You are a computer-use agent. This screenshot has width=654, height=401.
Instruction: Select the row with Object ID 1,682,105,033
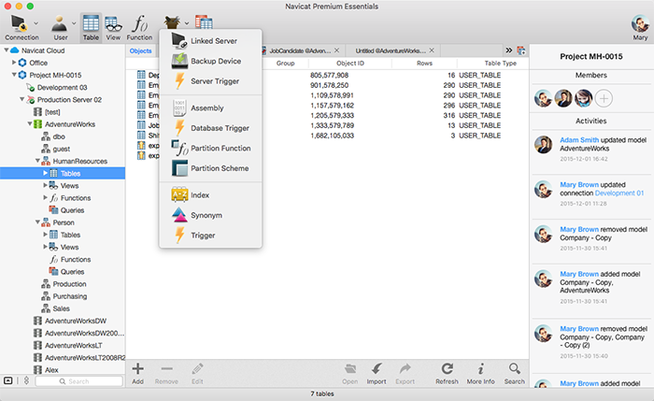click(x=327, y=136)
